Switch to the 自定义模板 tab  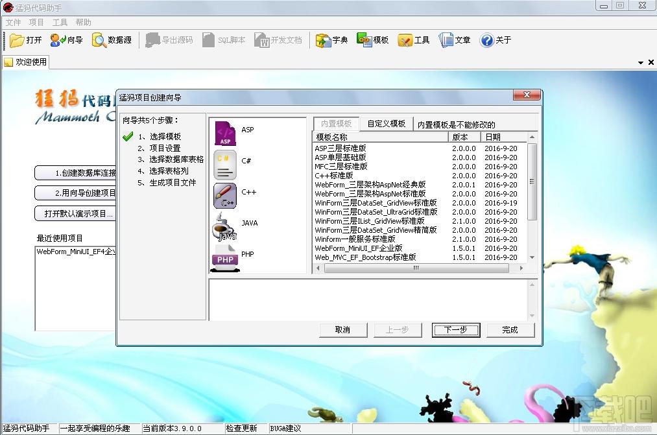tap(386, 124)
